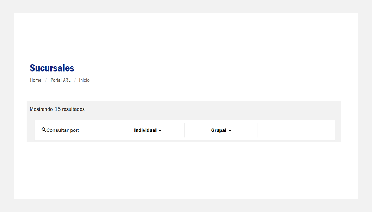This screenshot has height=212, width=372.
Task: Click the magnifying glass search icon
Action: [x=44, y=130]
